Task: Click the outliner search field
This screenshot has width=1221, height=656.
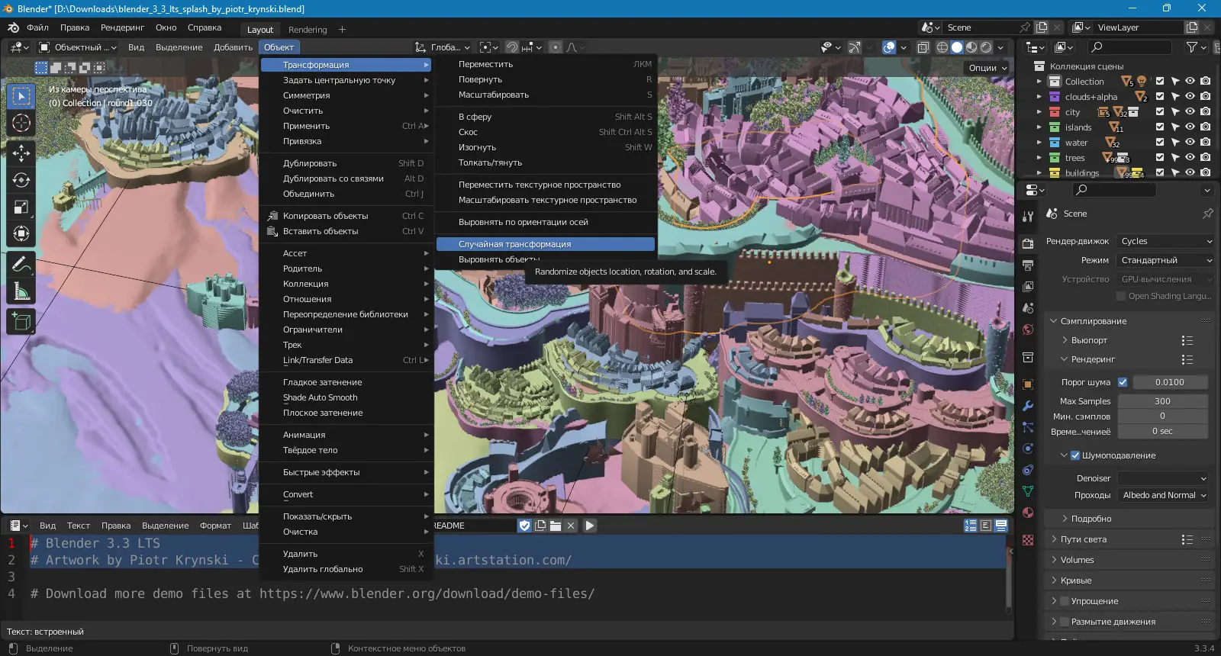Action: tap(1133, 47)
